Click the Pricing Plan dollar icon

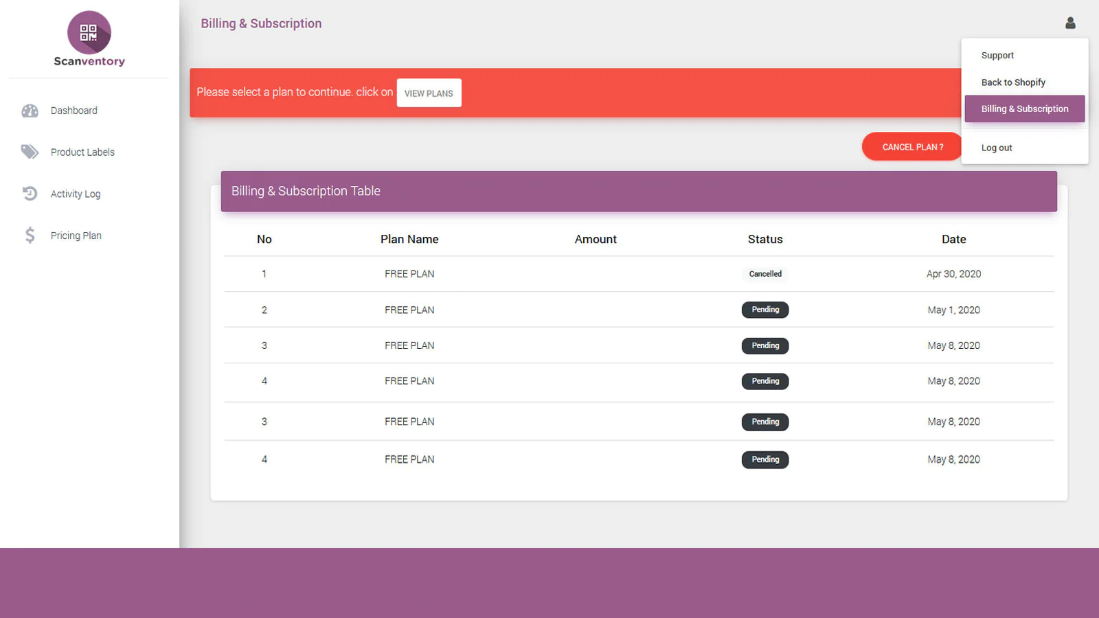(30, 236)
